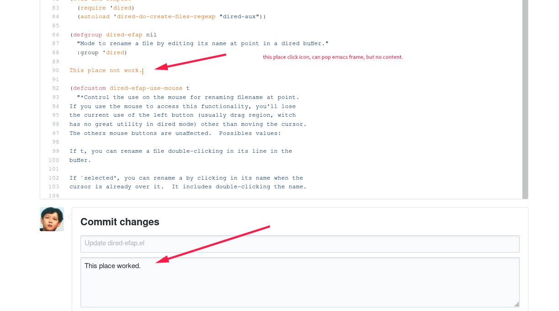Click the "Commit changes" heading

(x=120, y=222)
